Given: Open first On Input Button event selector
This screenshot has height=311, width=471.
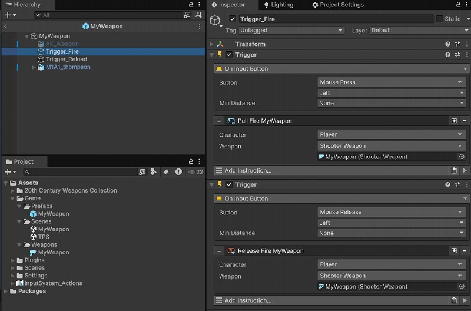Looking at the screenshot, I should tap(341, 69).
